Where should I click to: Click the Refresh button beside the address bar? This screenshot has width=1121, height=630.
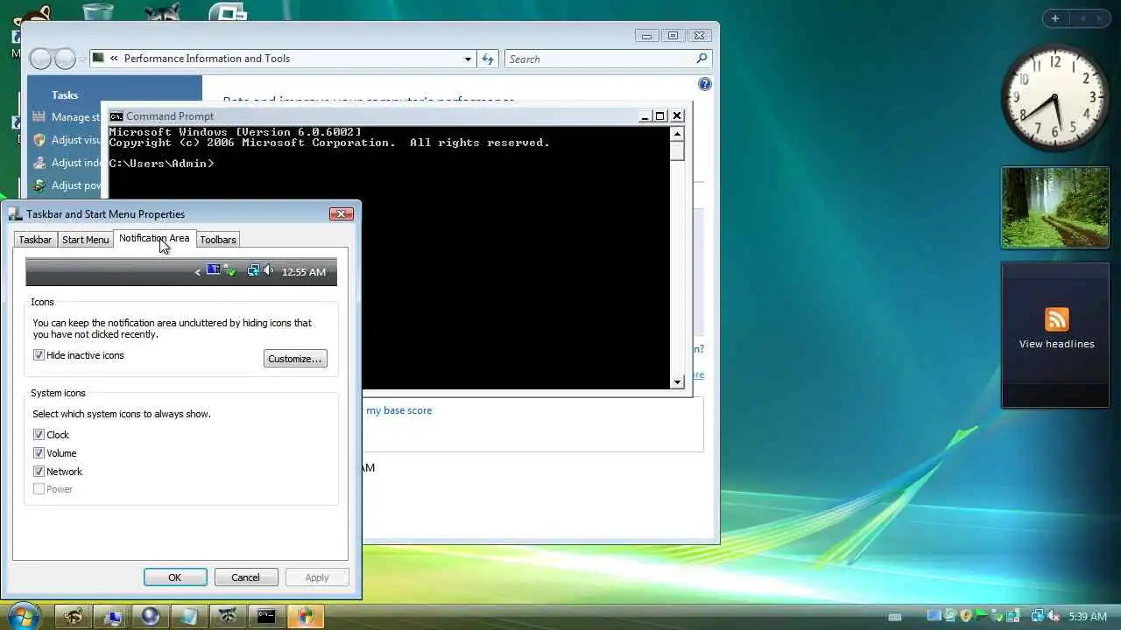click(488, 59)
